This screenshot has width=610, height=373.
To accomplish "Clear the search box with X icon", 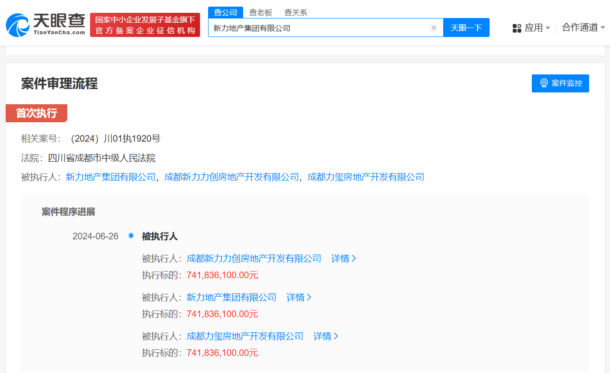I will point(433,28).
